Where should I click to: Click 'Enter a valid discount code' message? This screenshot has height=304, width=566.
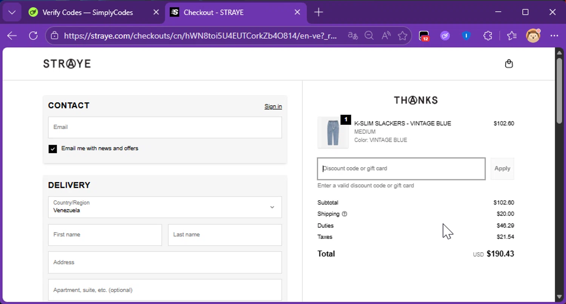pos(366,186)
